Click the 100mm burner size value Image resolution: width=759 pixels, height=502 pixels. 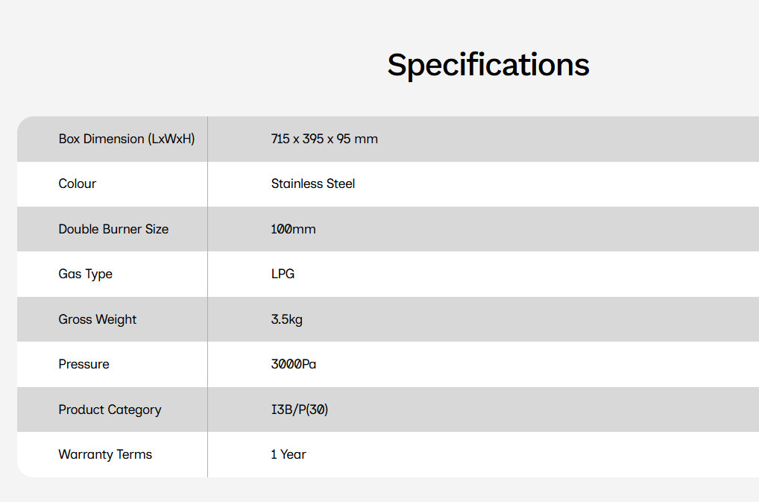[x=293, y=229]
